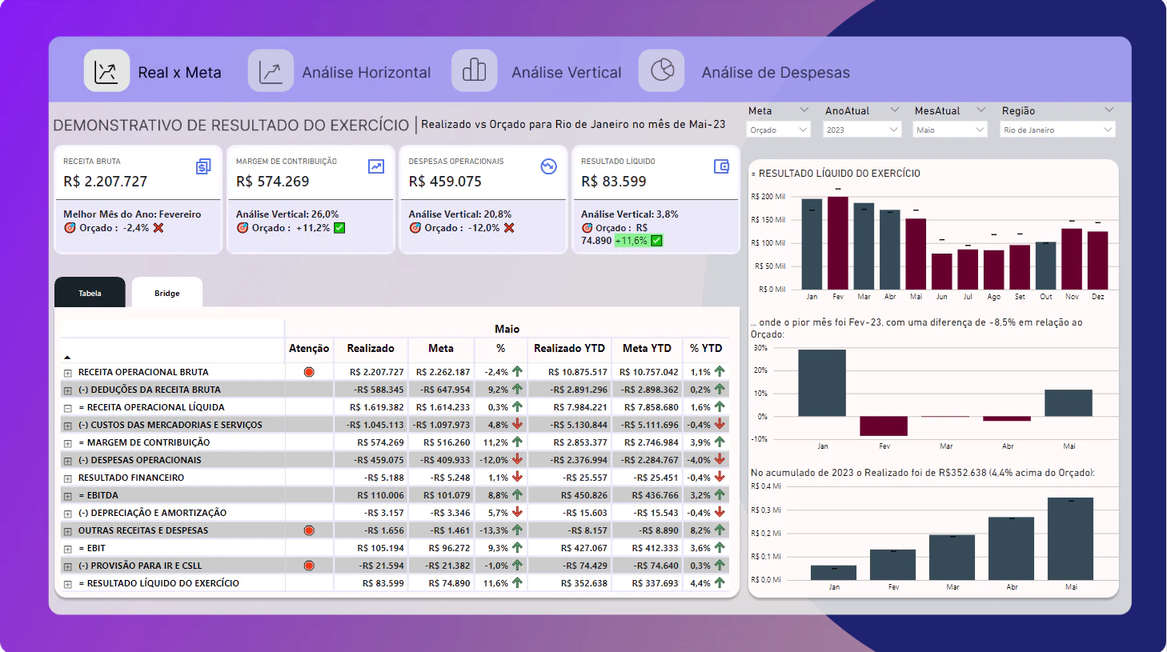Expand the Depreciação e Amortização row
Viewport: 1167px width, 652px height.
(x=68, y=514)
